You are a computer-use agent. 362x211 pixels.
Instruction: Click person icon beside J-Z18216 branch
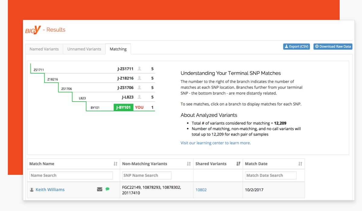[139, 78]
